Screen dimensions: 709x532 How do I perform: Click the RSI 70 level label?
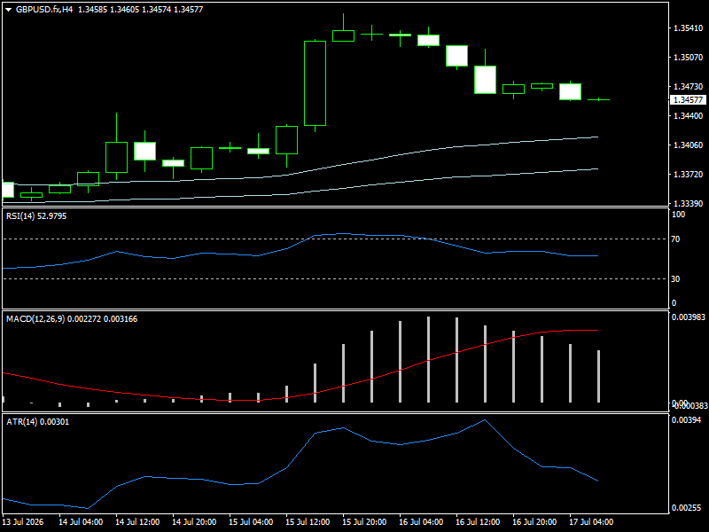tap(675, 239)
